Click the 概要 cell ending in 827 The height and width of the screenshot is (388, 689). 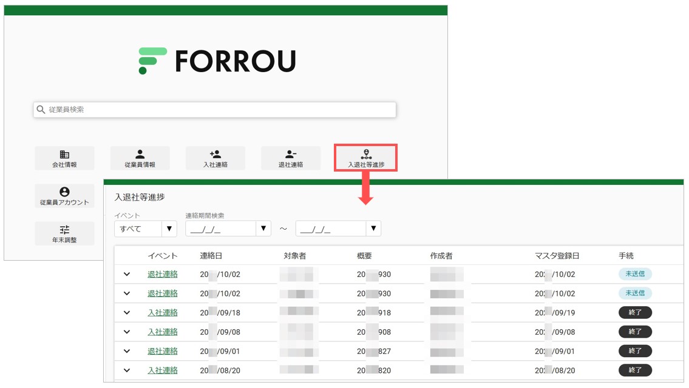374,351
